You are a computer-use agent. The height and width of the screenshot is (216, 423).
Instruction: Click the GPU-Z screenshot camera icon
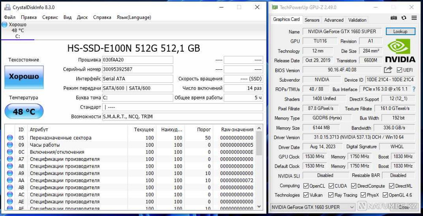[393, 18]
